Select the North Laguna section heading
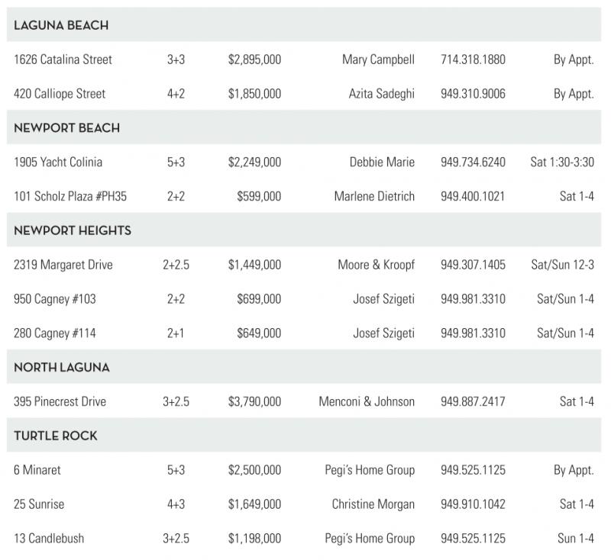This screenshot has height=560, width=611. (x=62, y=367)
